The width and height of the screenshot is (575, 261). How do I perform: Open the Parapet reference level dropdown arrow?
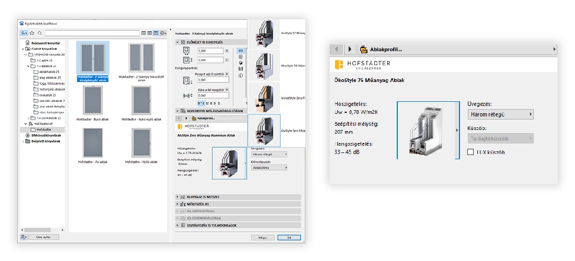[227, 74]
